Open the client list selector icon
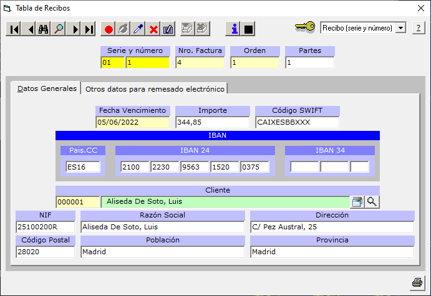 coord(357,201)
